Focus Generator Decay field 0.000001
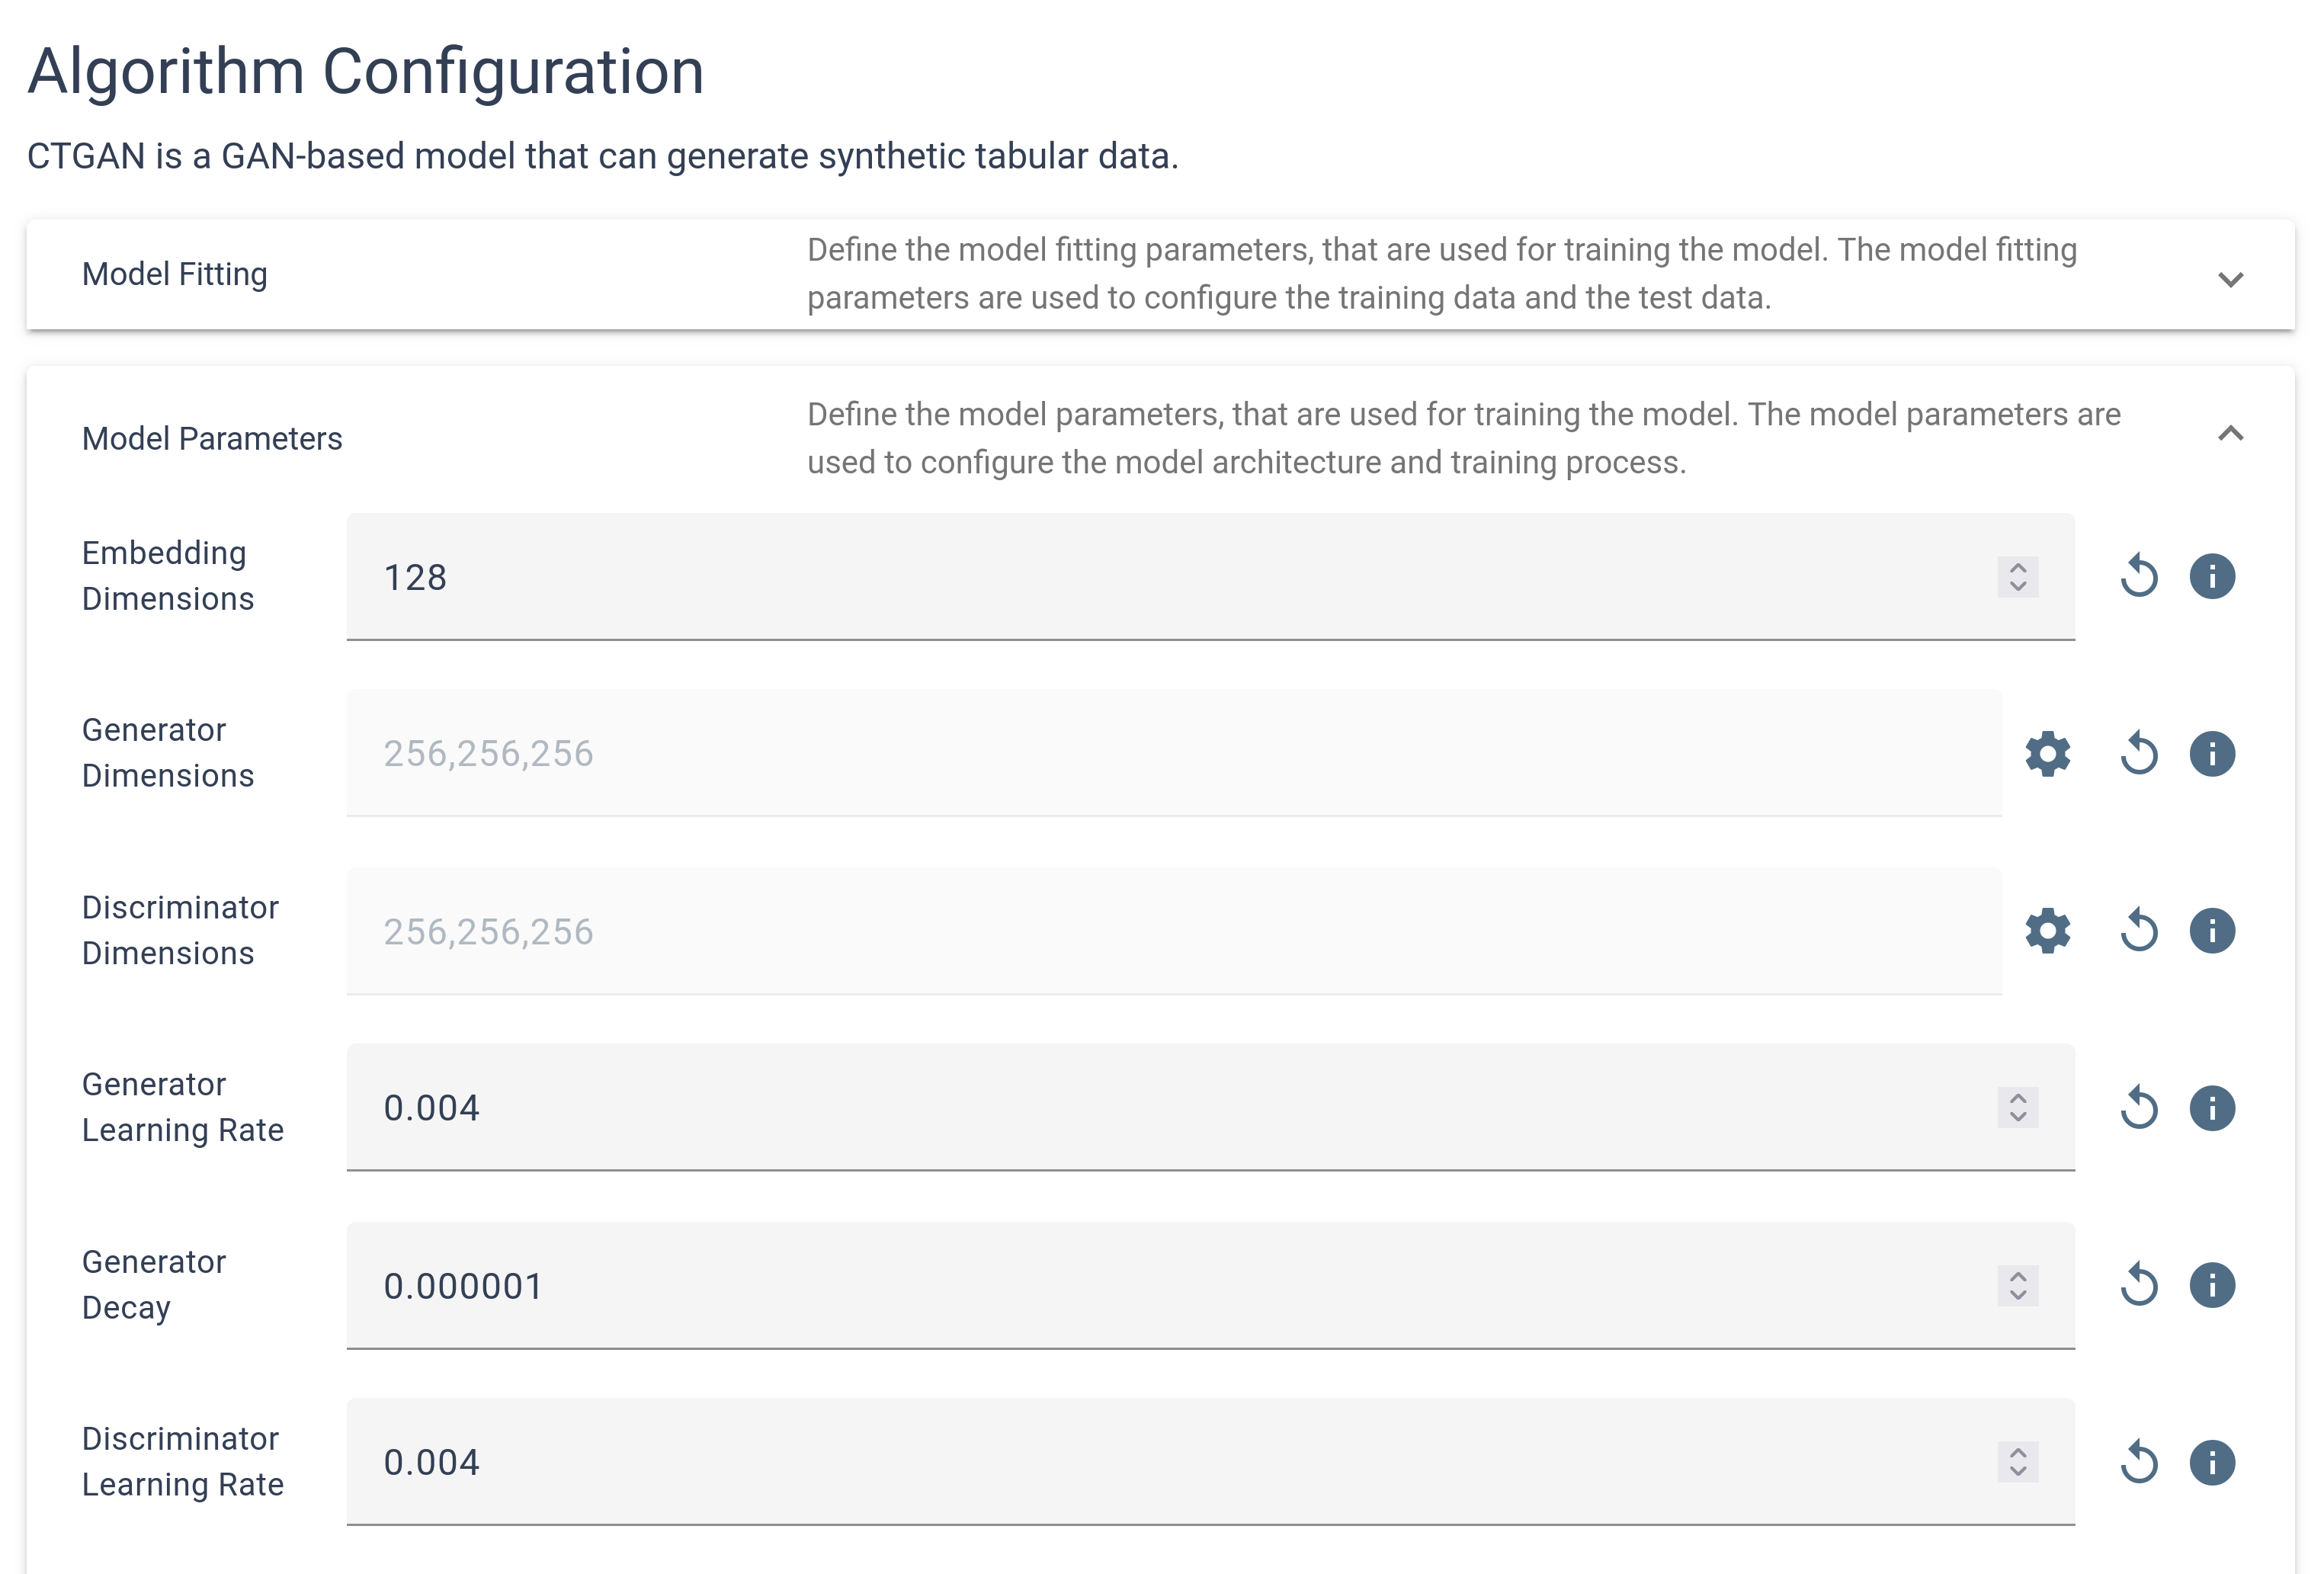The width and height of the screenshot is (2324, 1574). 1210,1286
